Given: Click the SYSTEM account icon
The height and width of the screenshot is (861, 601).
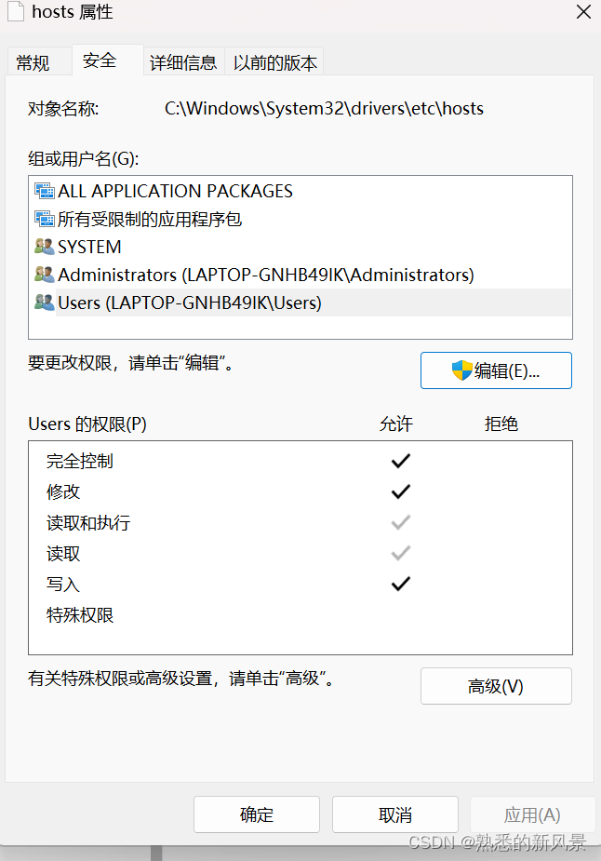Looking at the screenshot, I should coord(44,247).
